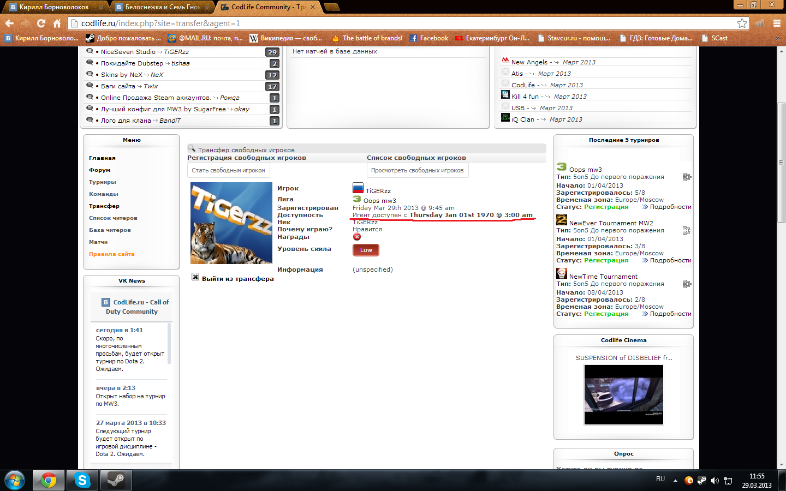
Task: Open @MAIL.RU bookmark
Action: (x=205, y=38)
